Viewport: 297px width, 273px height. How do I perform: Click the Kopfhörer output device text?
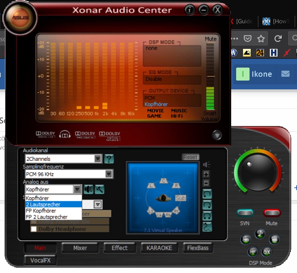click(x=156, y=104)
